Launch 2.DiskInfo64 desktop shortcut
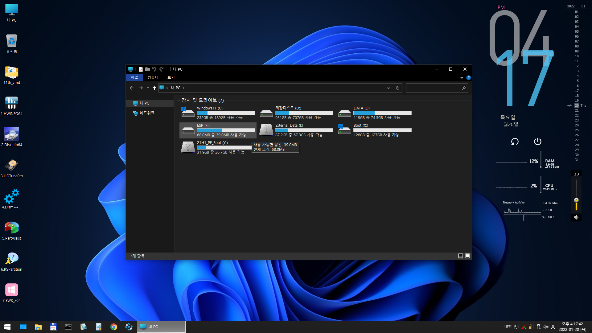This screenshot has height=333, width=592. click(x=12, y=137)
